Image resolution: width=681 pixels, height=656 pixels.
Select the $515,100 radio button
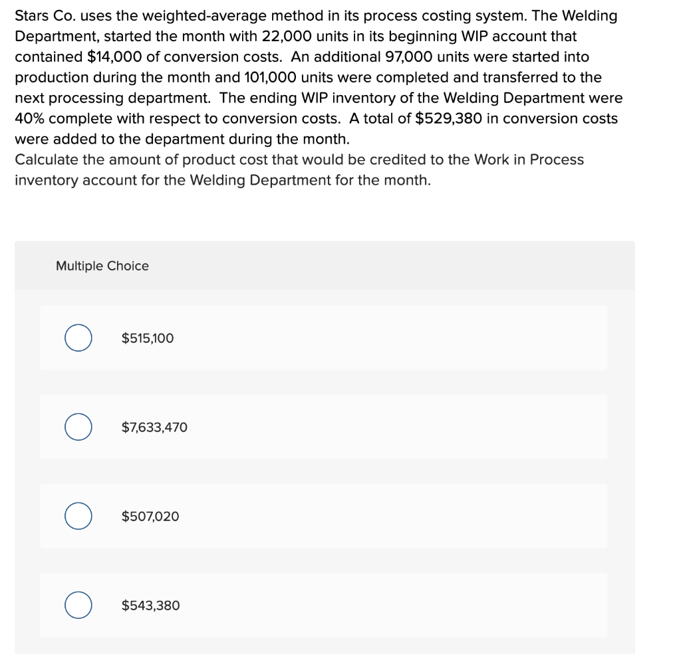click(x=78, y=338)
